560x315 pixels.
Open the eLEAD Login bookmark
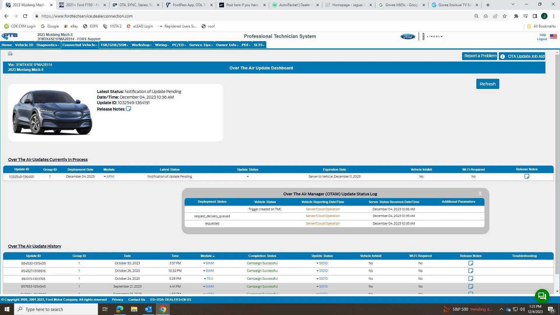pyautogui.click(x=140, y=26)
